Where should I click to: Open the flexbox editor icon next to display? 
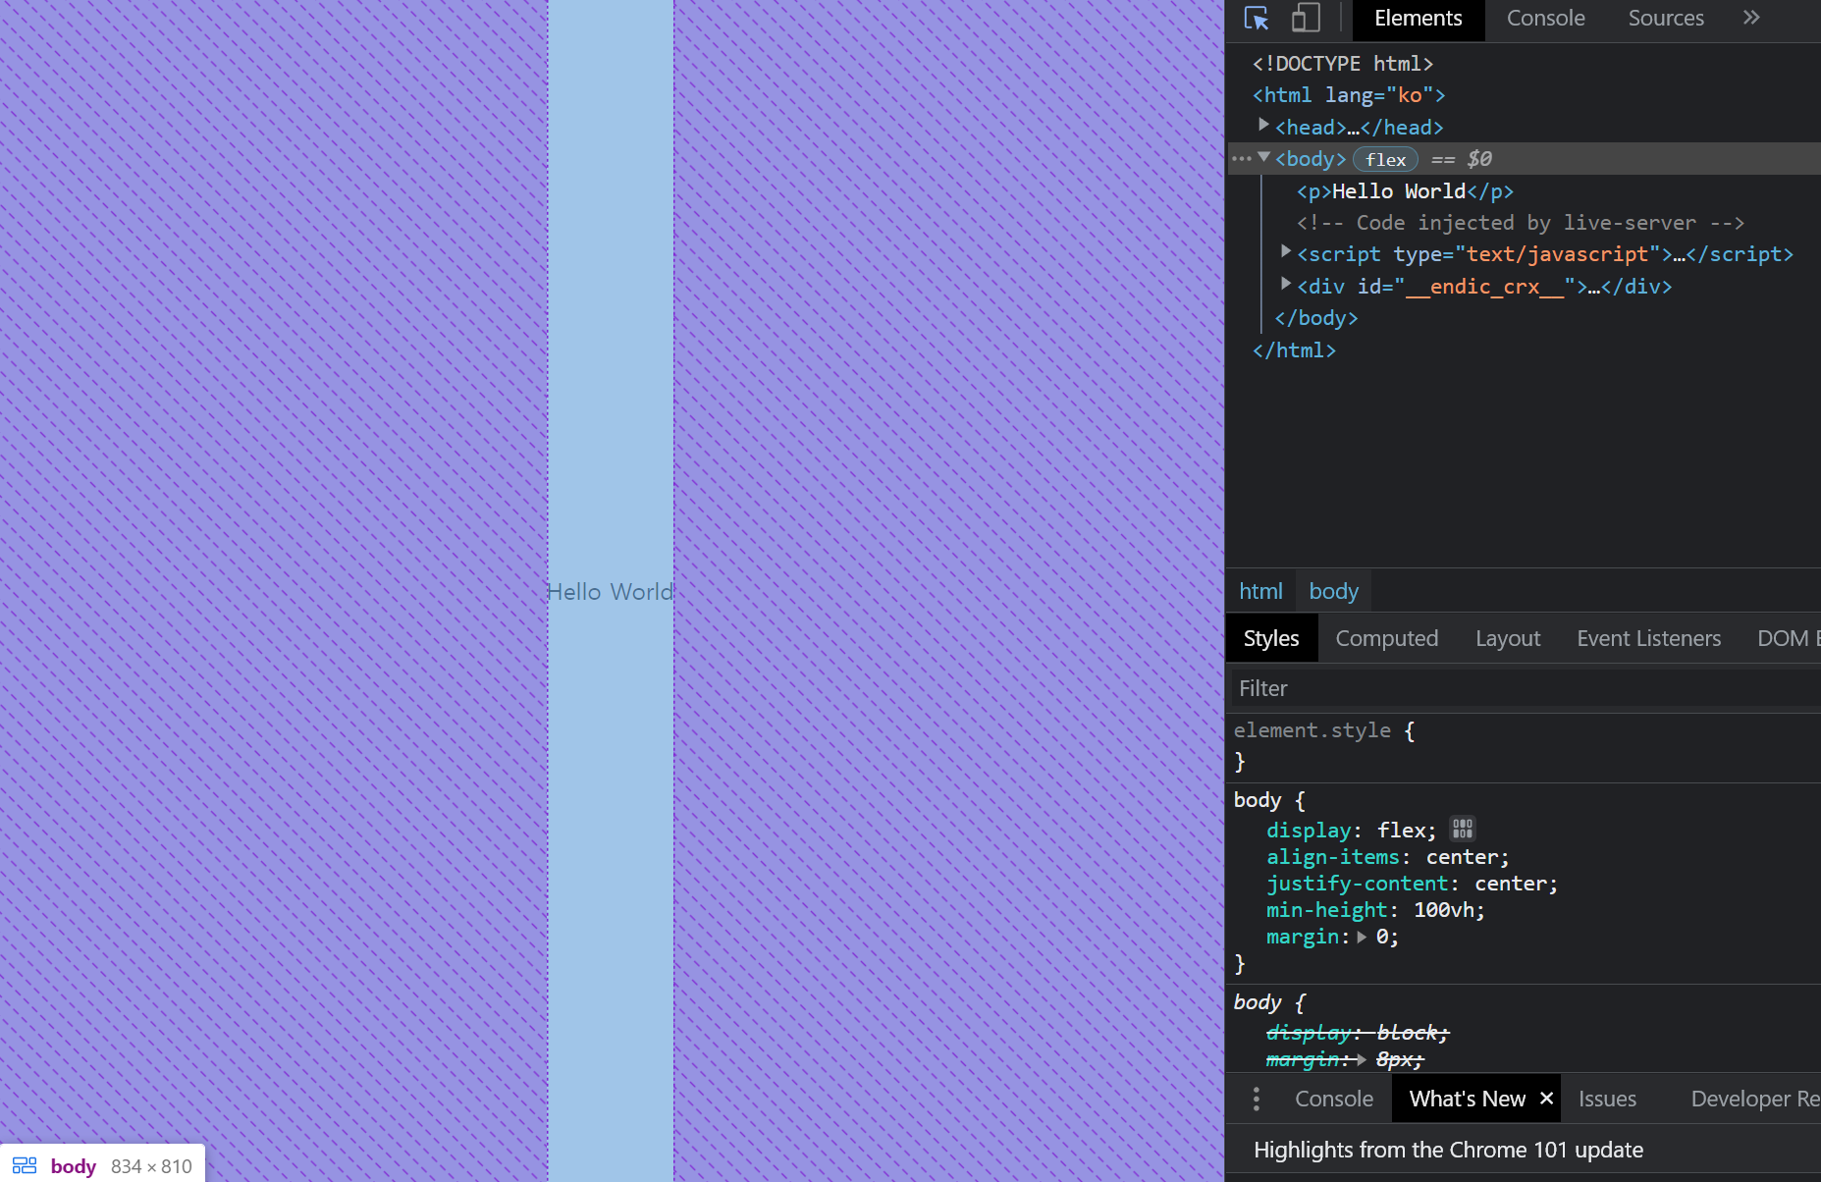pyautogui.click(x=1463, y=829)
